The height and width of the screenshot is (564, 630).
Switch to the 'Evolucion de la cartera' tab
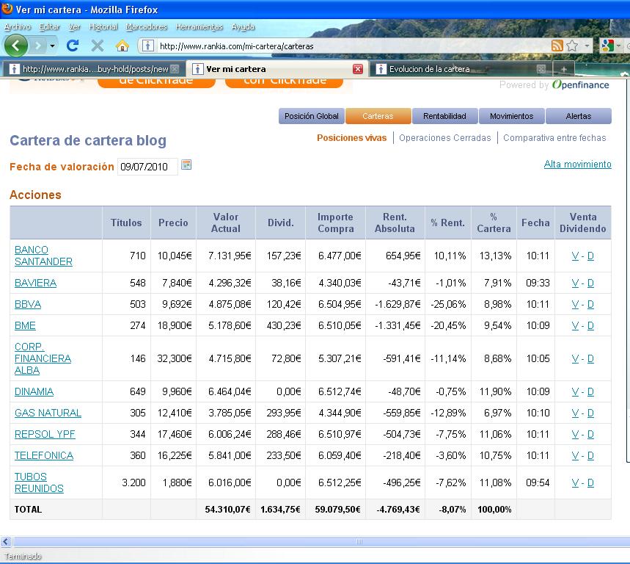429,69
